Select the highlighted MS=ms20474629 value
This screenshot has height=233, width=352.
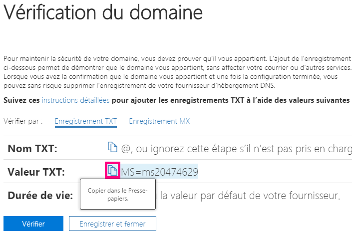[x=160, y=172]
